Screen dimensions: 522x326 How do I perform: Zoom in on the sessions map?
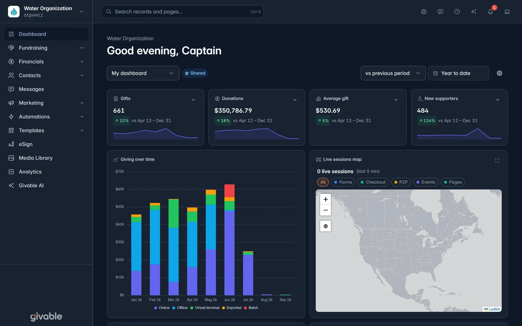326,199
